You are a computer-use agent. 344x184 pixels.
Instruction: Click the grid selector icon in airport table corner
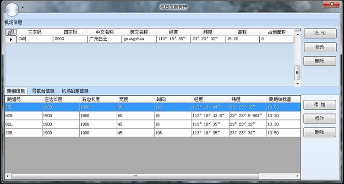click(x=11, y=32)
